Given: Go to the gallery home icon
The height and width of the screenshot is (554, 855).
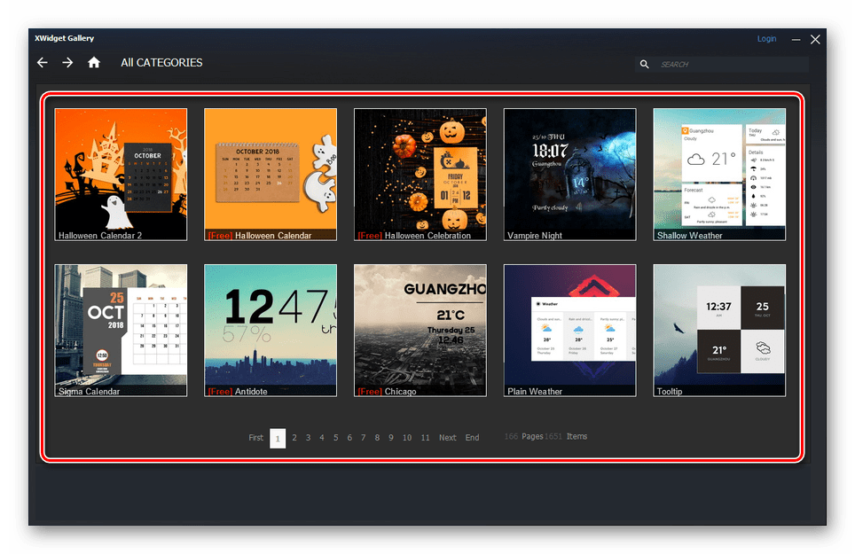Looking at the screenshot, I should [94, 63].
